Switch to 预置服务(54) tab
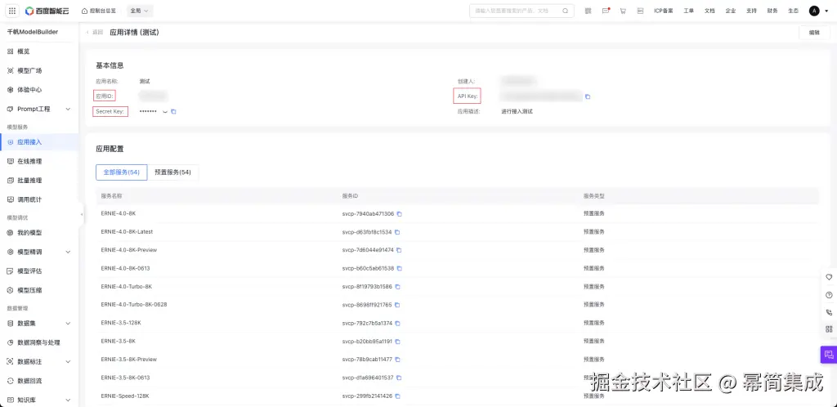This screenshot has height=407, width=837. pyautogui.click(x=172, y=172)
